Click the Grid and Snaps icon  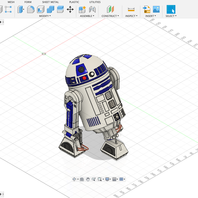(x=114, y=179)
